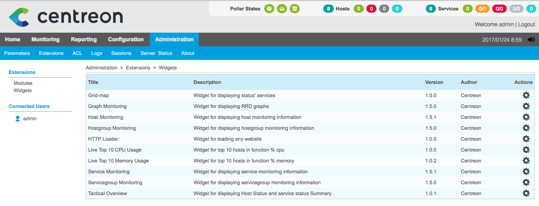Open gear actions for HTTP Loader widget
Viewport: 539px width, 206px height.
tap(526, 139)
